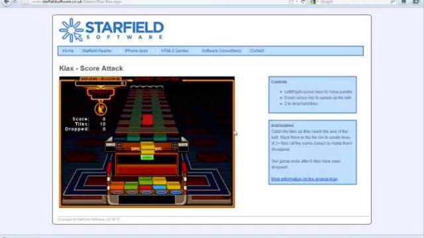The height and width of the screenshot is (238, 424).
Task: Click the browser reload icon
Action: click(303, 2)
